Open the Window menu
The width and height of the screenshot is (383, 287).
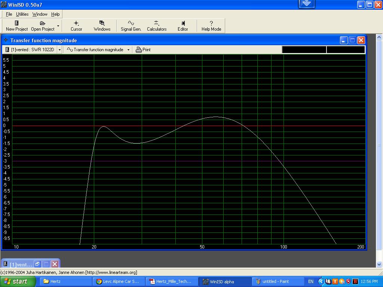click(40, 14)
